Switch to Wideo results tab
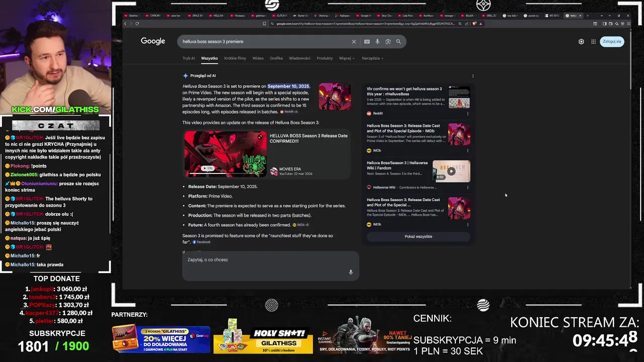This screenshot has width=644, height=362. point(258,58)
